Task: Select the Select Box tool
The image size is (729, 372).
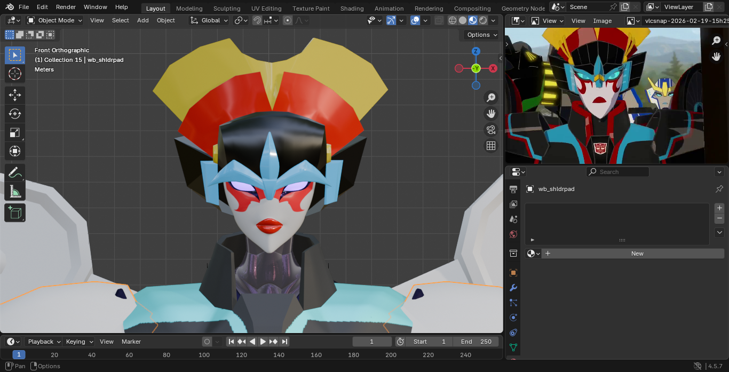Action: (x=15, y=56)
